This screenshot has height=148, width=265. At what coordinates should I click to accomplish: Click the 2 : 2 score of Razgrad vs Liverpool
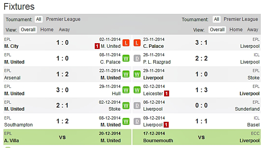pos(201,59)
